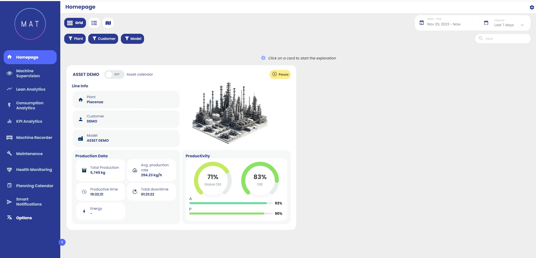Open Machine Supervision in sidebar
The image size is (536, 258).
click(28, 73)
